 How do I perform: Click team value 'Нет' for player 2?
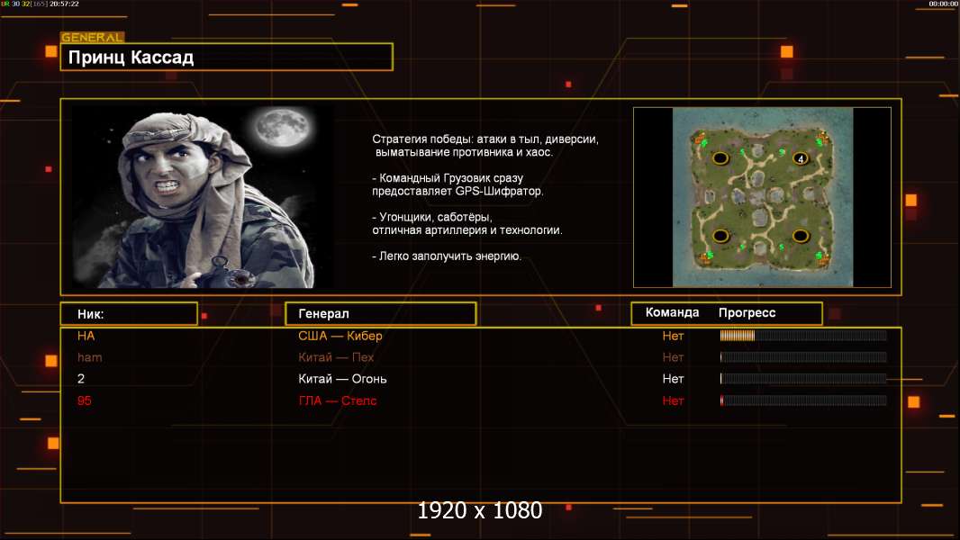[673, 379]
